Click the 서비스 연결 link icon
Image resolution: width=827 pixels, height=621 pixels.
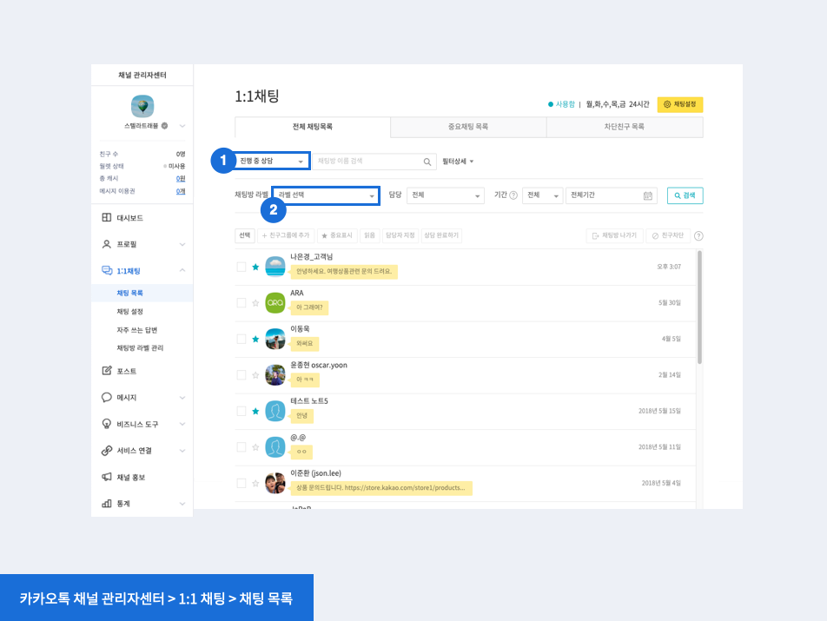point(107,450)
